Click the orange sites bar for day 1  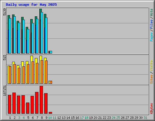(10, 75)
